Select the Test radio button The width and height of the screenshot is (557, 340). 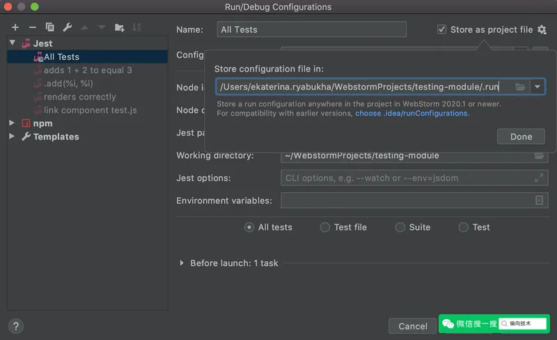pos(463,227)
